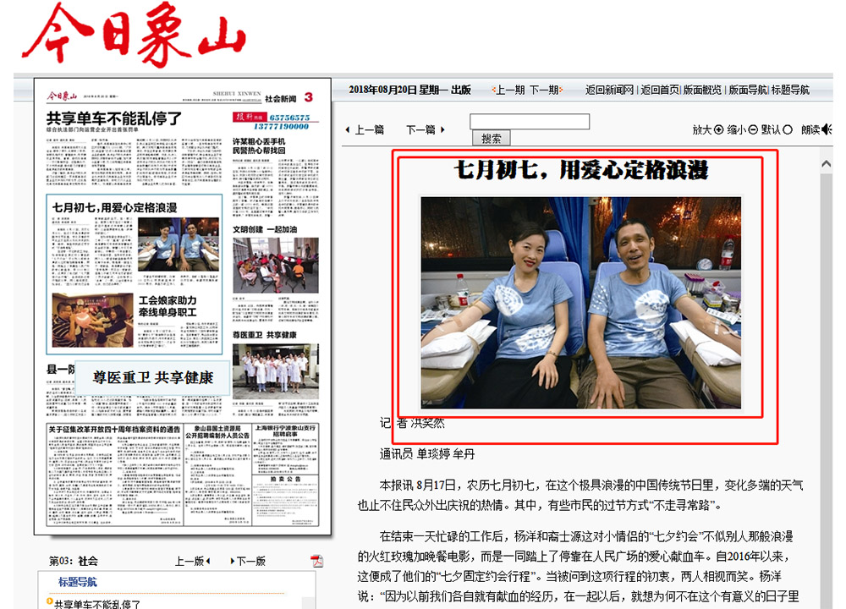This screenshot has width=846, height=609.
Task: Open 象山县国土资源局 recruitment notice in preview
Action: [218, 431]
